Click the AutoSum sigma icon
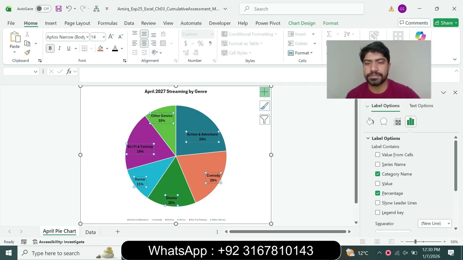The height and width of the screenshot is (260, 463). [x=329, y=34]
